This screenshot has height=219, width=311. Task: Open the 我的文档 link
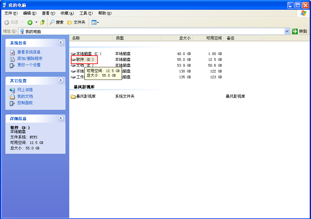(x=25, y=96)
